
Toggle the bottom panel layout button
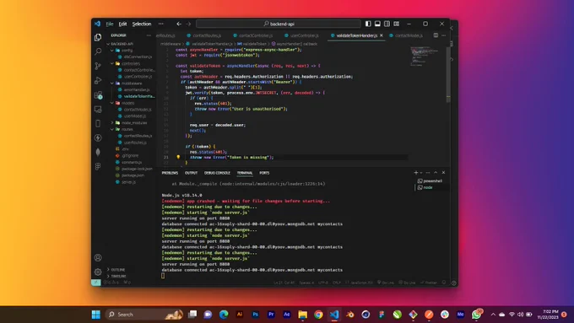point(377,24)
